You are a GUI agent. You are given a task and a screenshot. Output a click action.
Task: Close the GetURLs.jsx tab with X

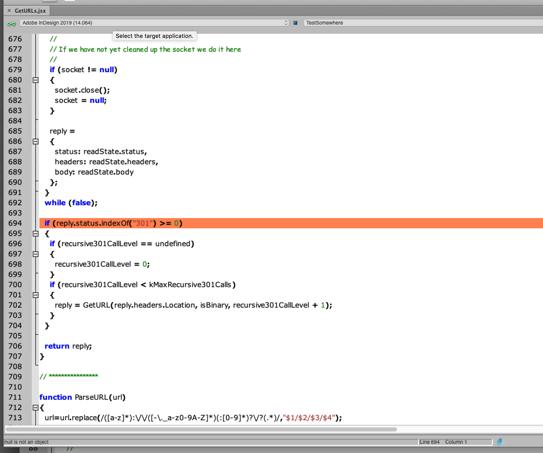(x=9, y=10)
